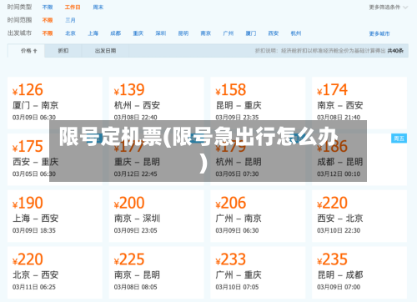
Task: Sort results by 价格 tab
Action: coord(26,51)
